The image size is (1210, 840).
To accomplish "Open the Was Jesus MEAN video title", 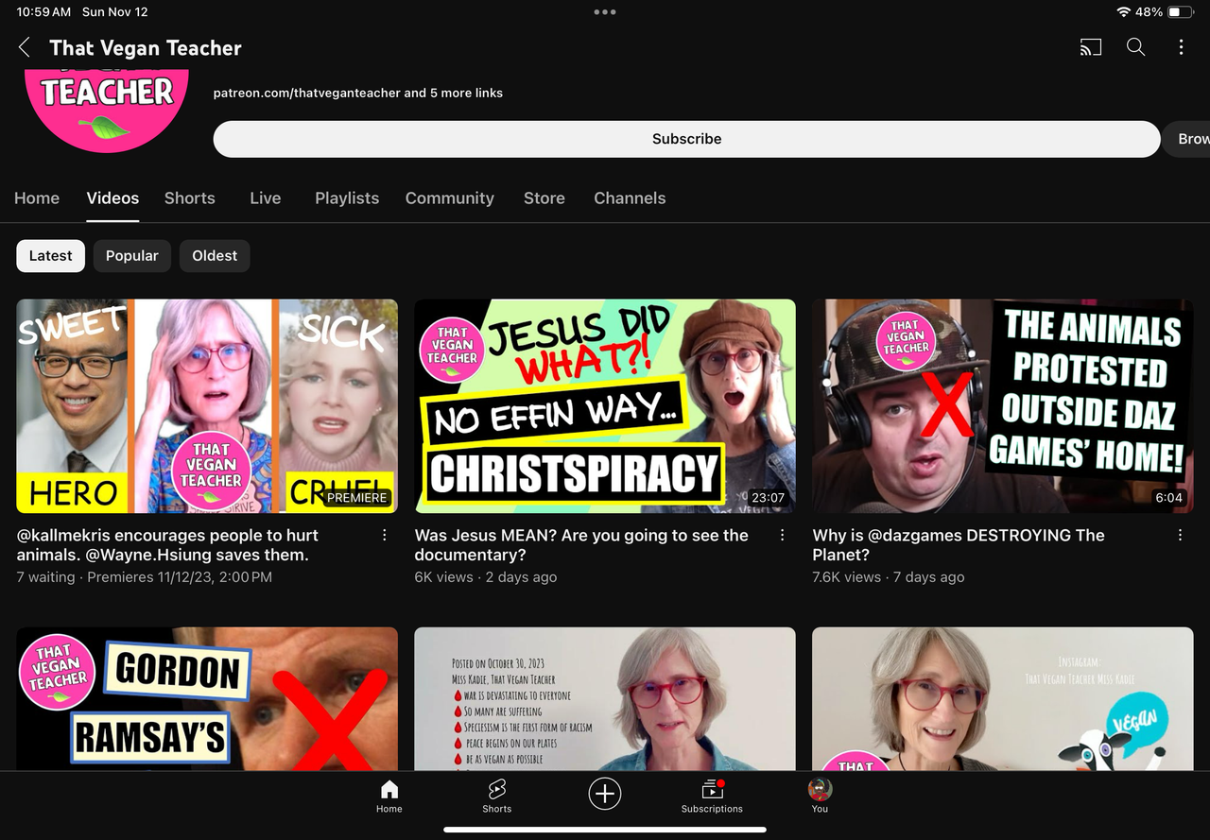I will tap(581, 545).
